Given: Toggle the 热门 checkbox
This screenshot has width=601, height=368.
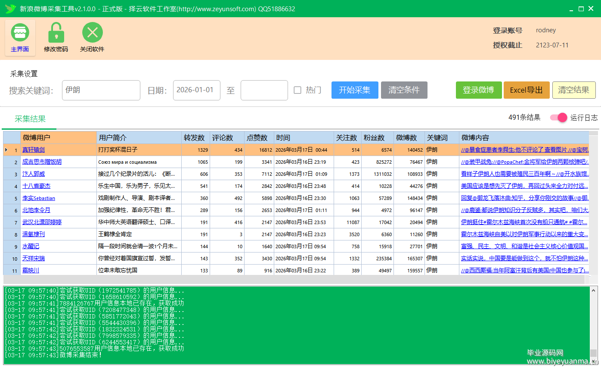Looking at the screenshot, I should point(297,90).
